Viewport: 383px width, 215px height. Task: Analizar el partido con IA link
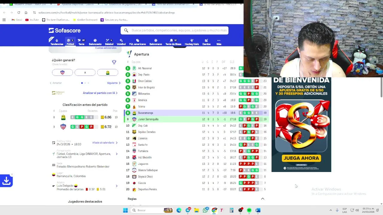tap(100, 93)
